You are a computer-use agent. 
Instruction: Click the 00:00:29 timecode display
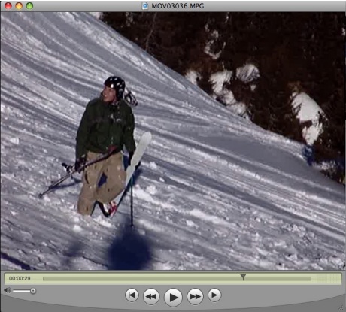click(x=20, y=278)
